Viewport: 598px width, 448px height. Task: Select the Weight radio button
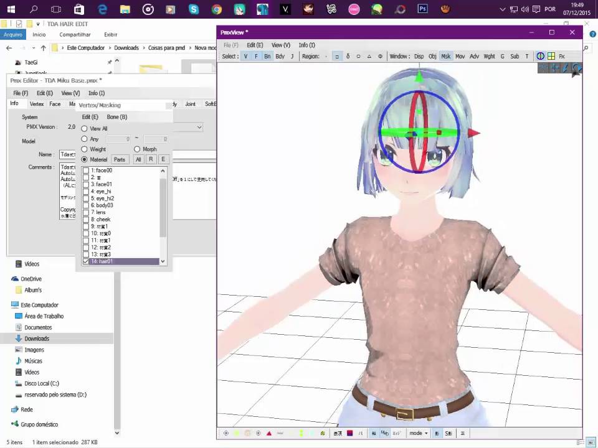84,149
